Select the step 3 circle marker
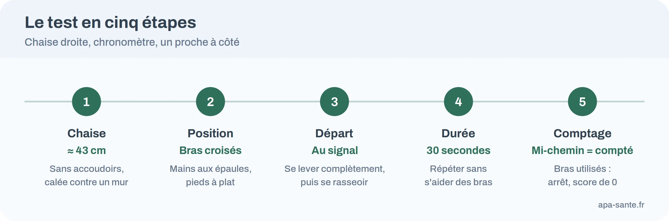This screenshot has height=221, width=669. (334, 102)
